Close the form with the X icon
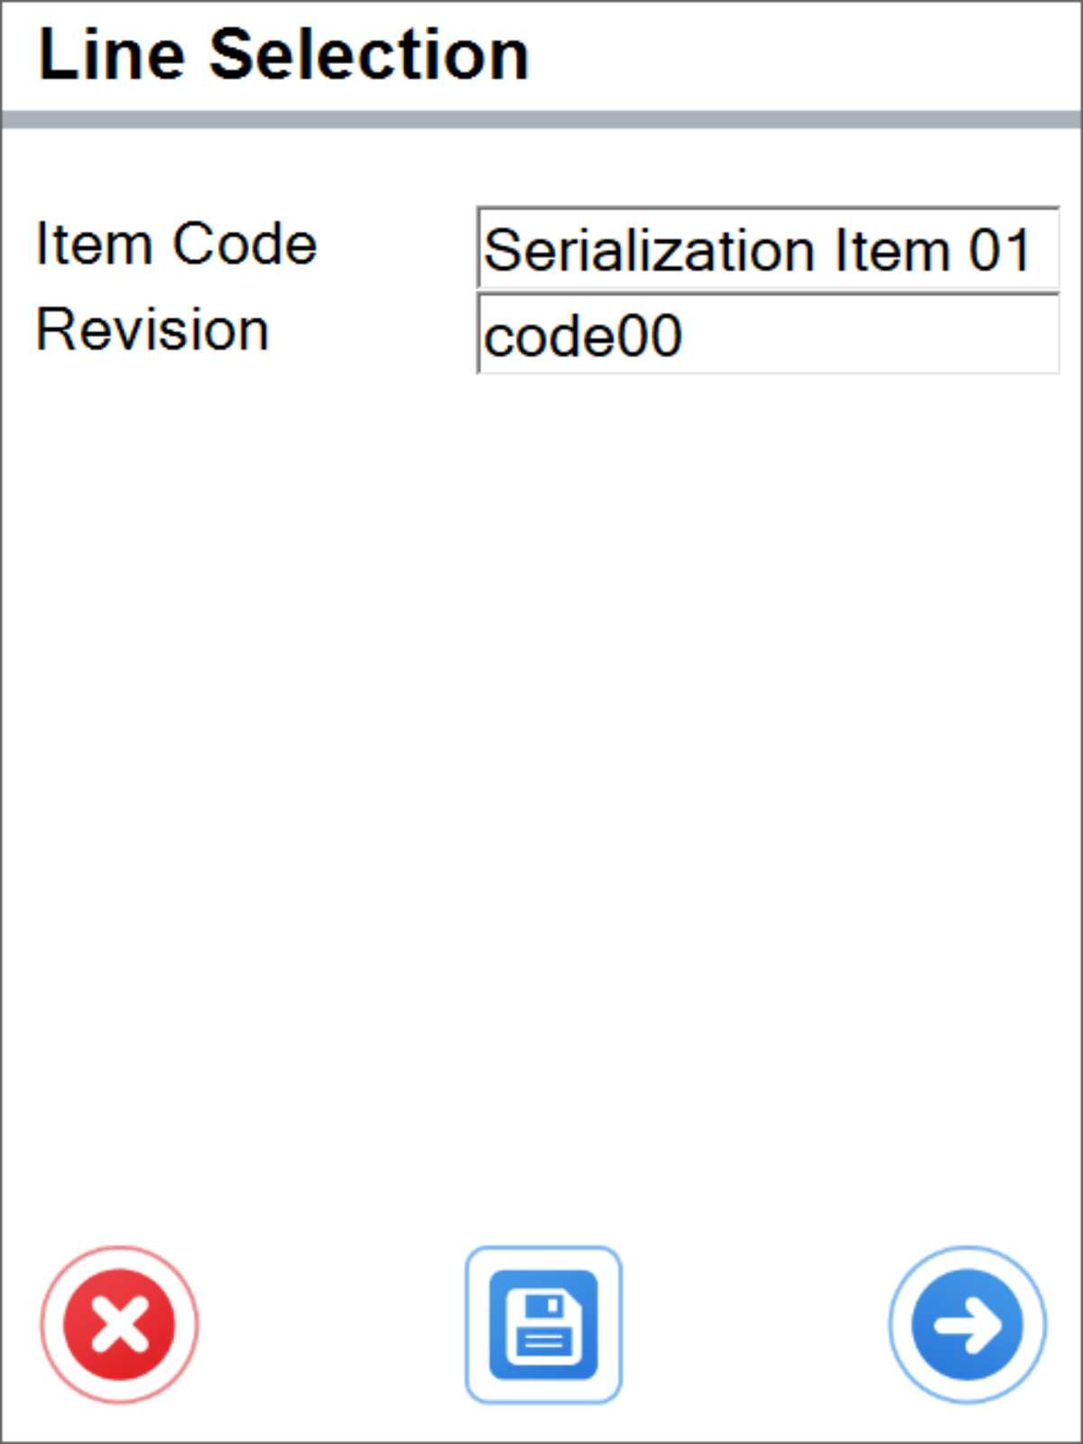1083x1444 pixels. [119, 1324]
